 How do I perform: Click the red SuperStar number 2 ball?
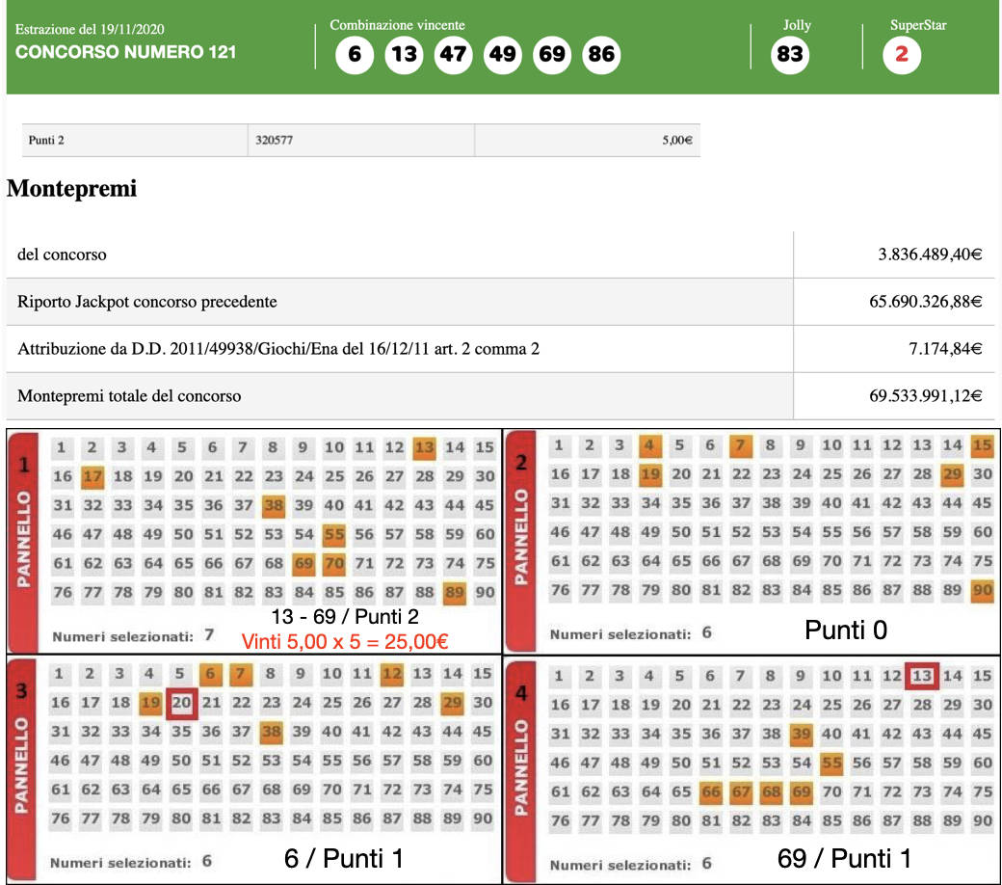pos(902,54)
